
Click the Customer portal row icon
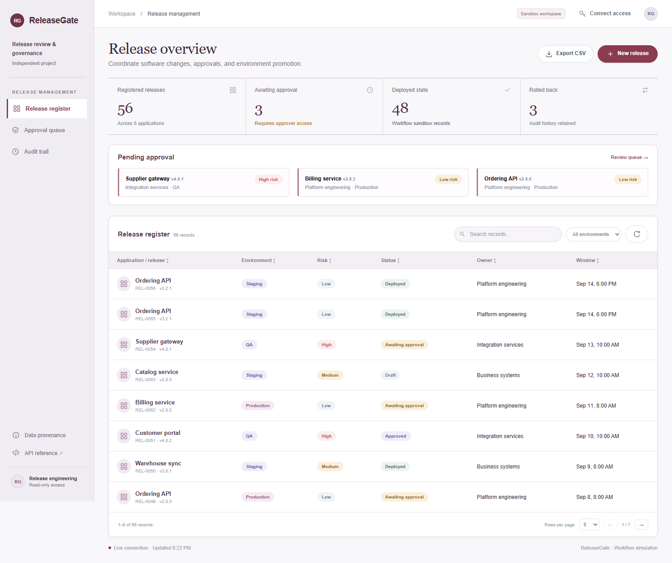coord(124,436)
